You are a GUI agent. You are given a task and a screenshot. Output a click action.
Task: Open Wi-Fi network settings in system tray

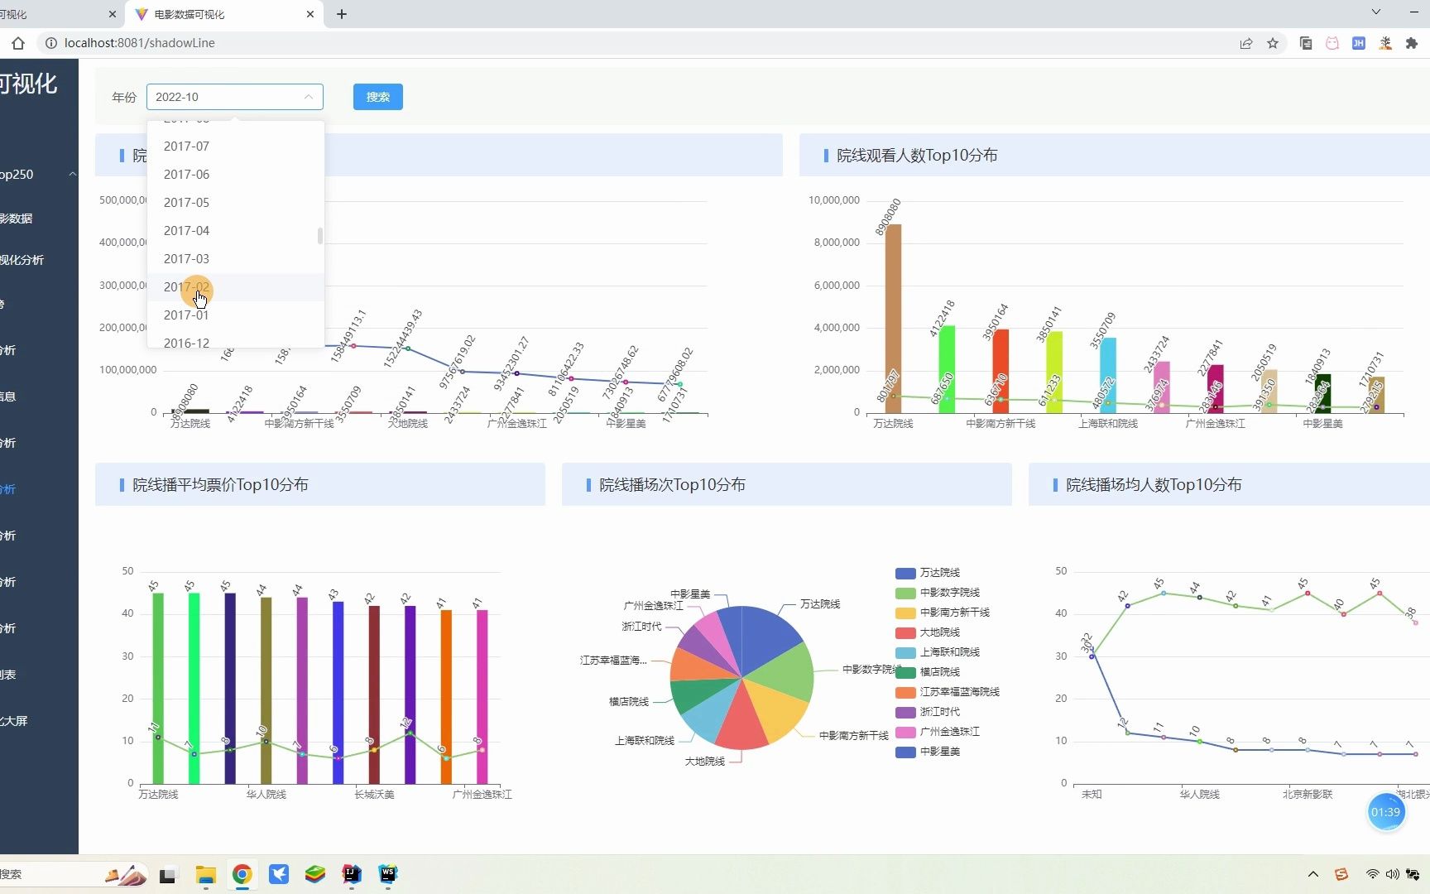pyautogui.click(x=1372, y=874)
